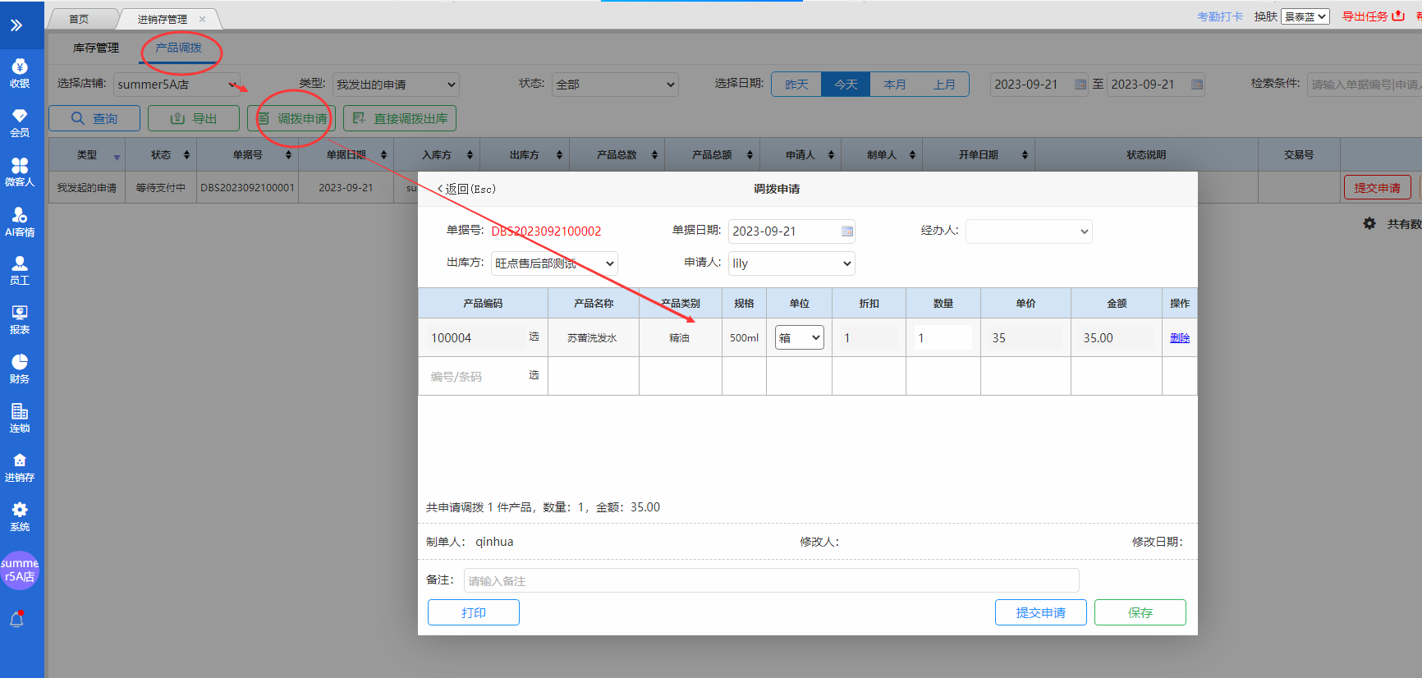Focus the 数量 quantity input field
The height and width of the screenshot is (678, 1422).
(943, 337)
